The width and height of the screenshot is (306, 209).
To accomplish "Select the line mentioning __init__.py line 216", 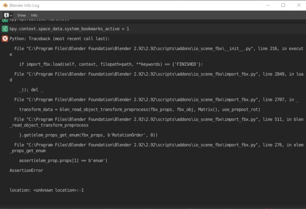I will point(157,51).
